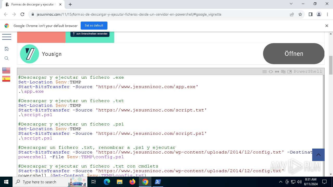
Task: Dismiss the default browser notification bar
Action: pos(327,26)
